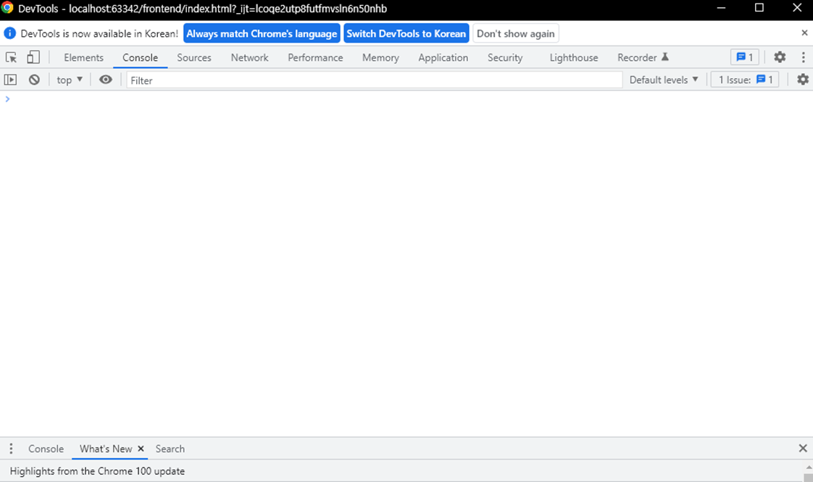Screen dimensions: 813x482
Task: Click the Don't show again button
Action: [x=515, y=33]
